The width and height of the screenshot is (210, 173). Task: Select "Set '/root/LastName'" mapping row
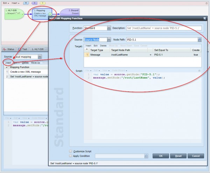(26, 76)
